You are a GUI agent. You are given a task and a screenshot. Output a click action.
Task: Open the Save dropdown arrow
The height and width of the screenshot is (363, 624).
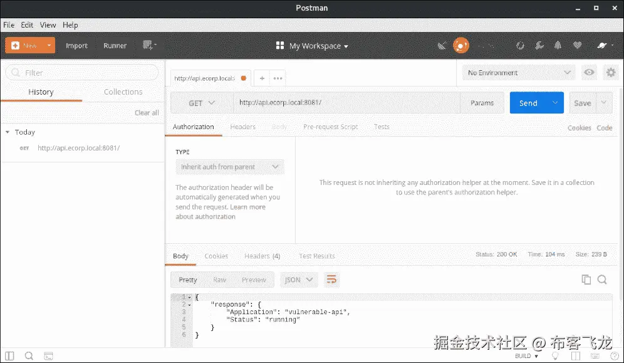click(x=604, y=103)
